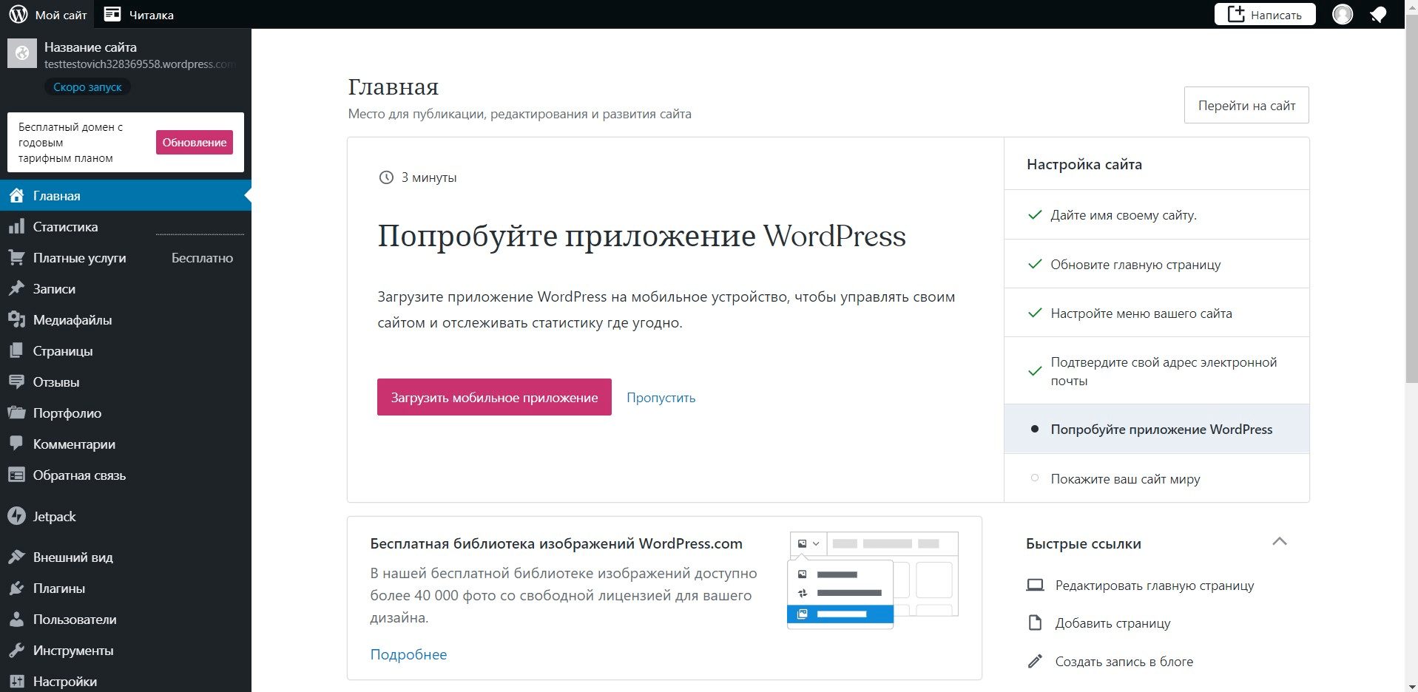
Task: Click the image library illustration thumbnail
Action: [x=874, y=580]
